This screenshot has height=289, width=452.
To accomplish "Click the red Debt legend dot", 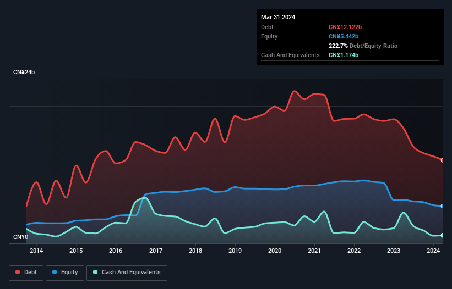I will point(18,272).
